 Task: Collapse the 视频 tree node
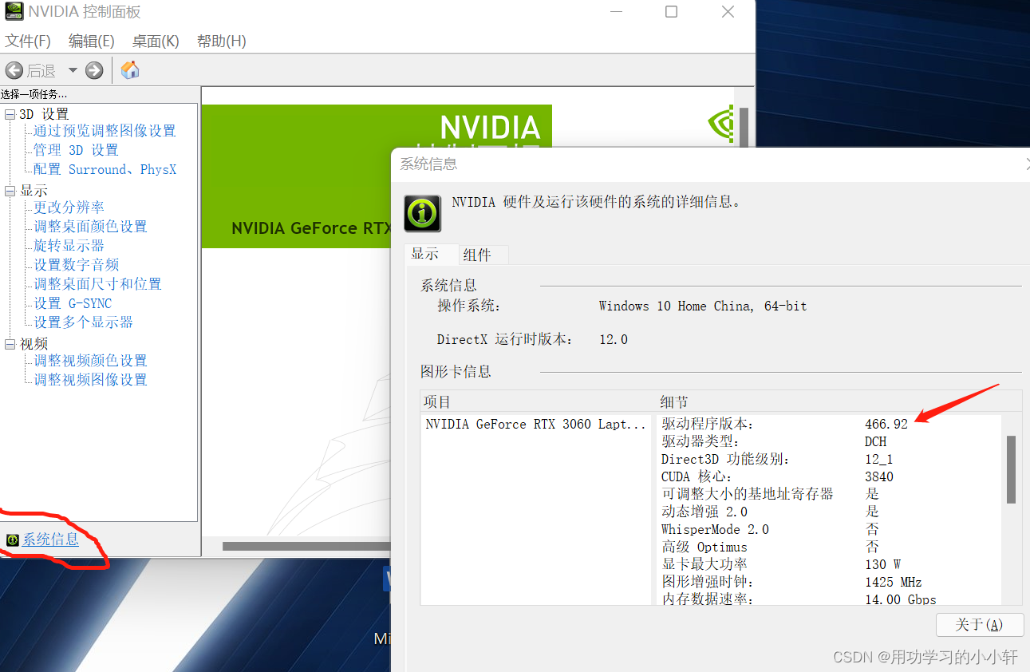pos(10,344)
